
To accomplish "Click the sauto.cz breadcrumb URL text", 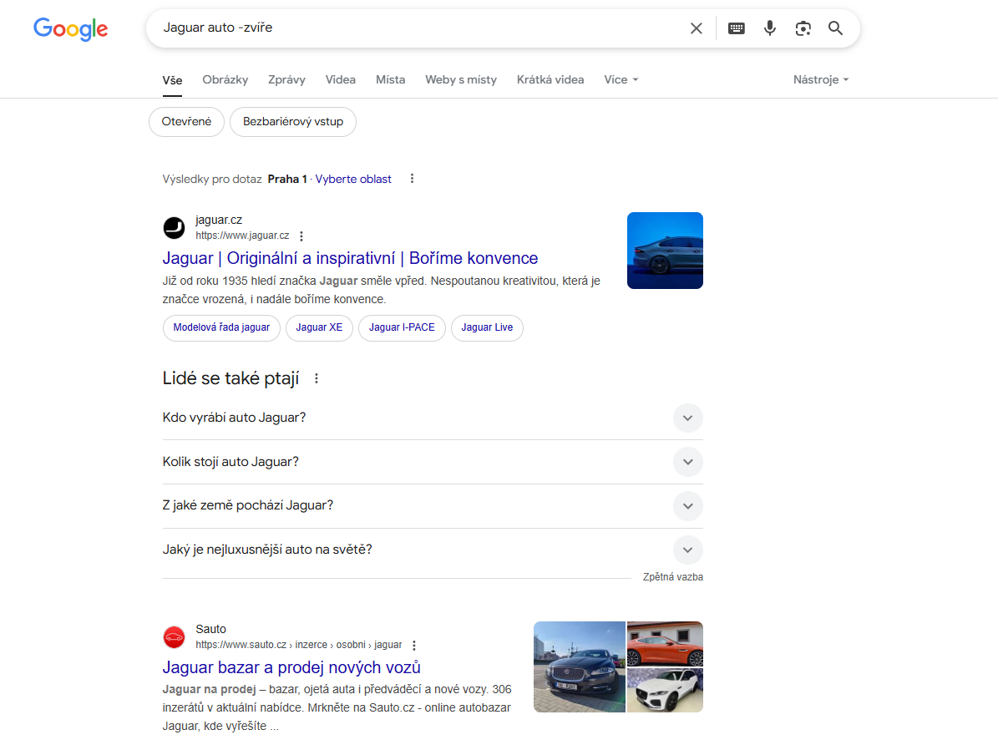I will (298, 645).
